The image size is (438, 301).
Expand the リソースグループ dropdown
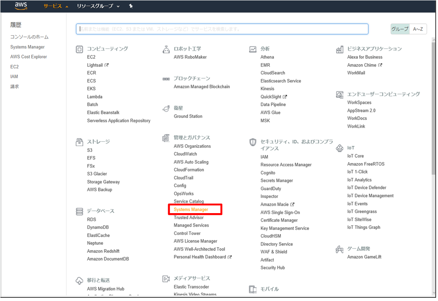pos(98,6)
